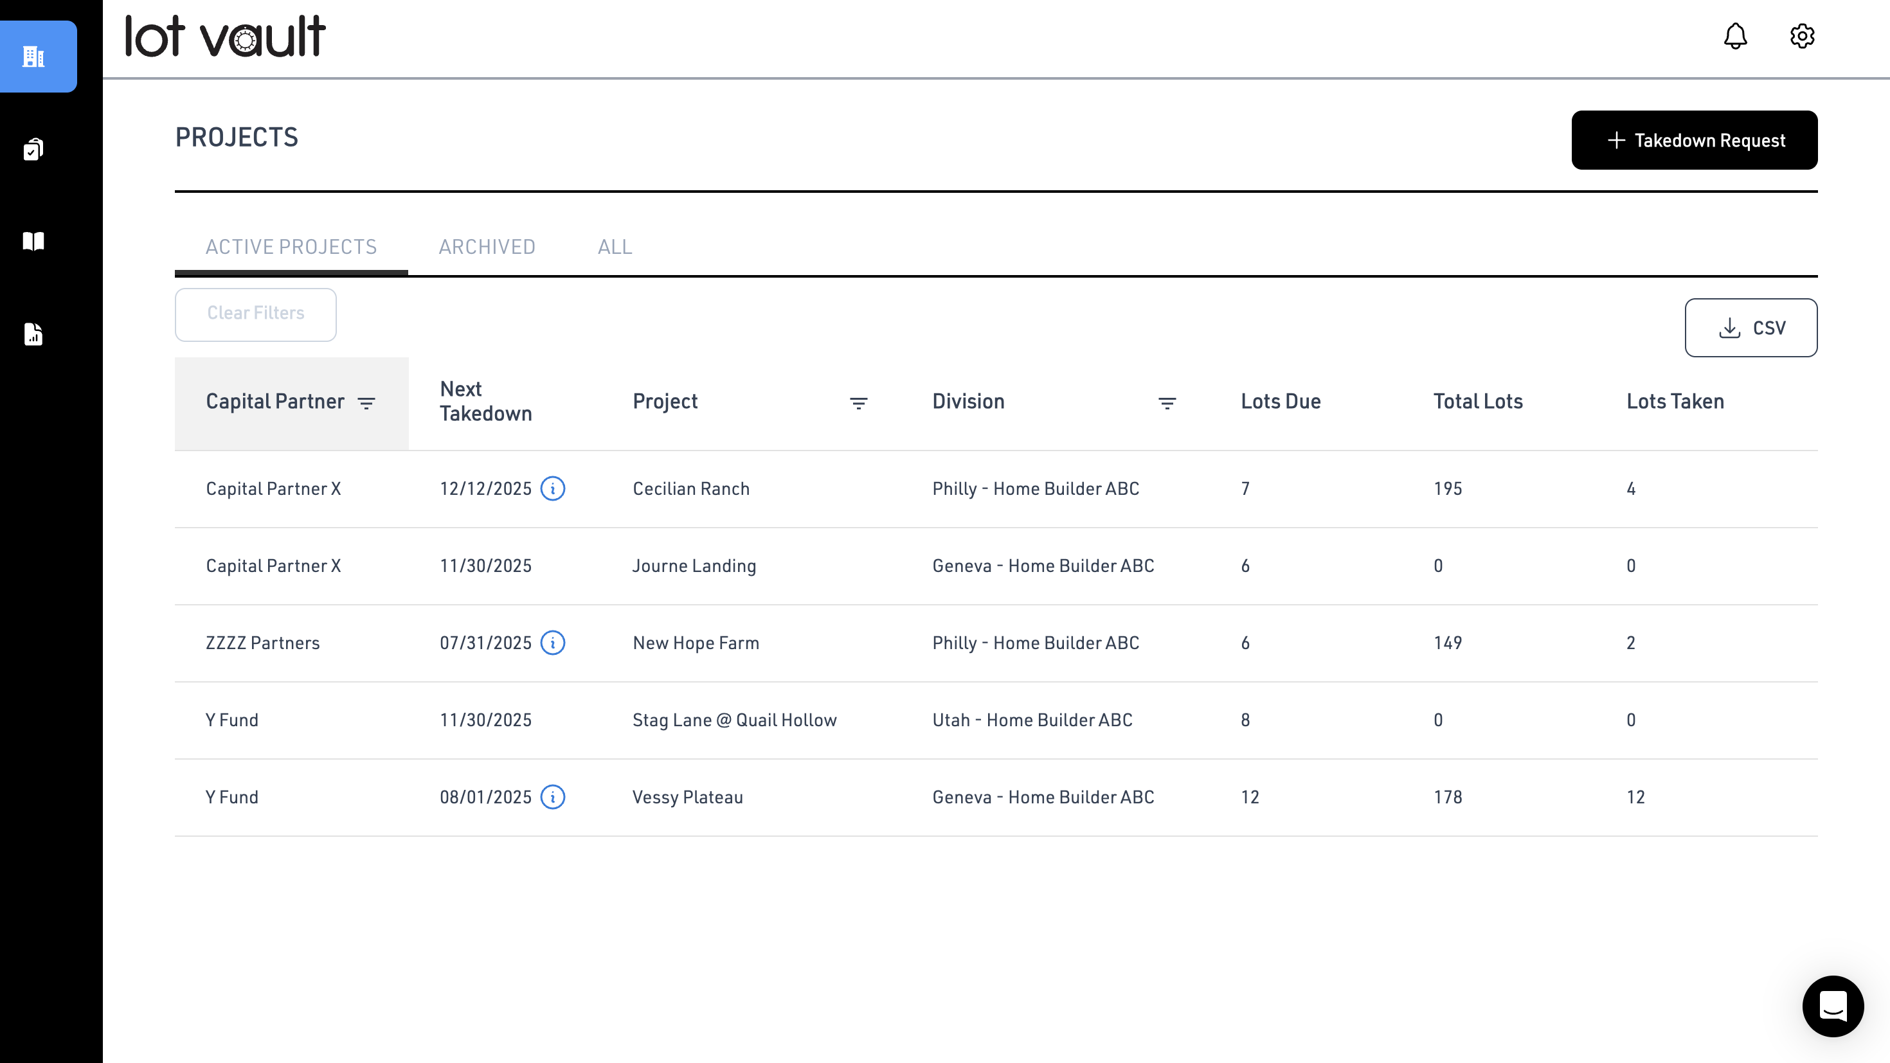Select the Active Projects tab
Screen dimensions: 1890x1063
[291, 247]
